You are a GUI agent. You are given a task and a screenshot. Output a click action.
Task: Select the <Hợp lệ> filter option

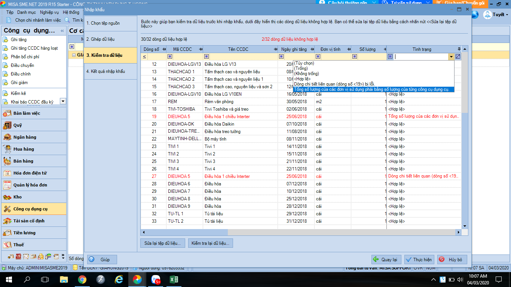pos(302,79)
